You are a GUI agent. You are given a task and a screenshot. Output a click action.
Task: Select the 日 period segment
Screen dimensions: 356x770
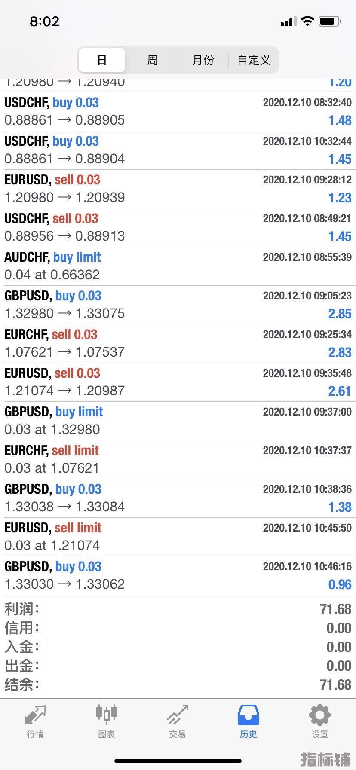tap(102, 60)
